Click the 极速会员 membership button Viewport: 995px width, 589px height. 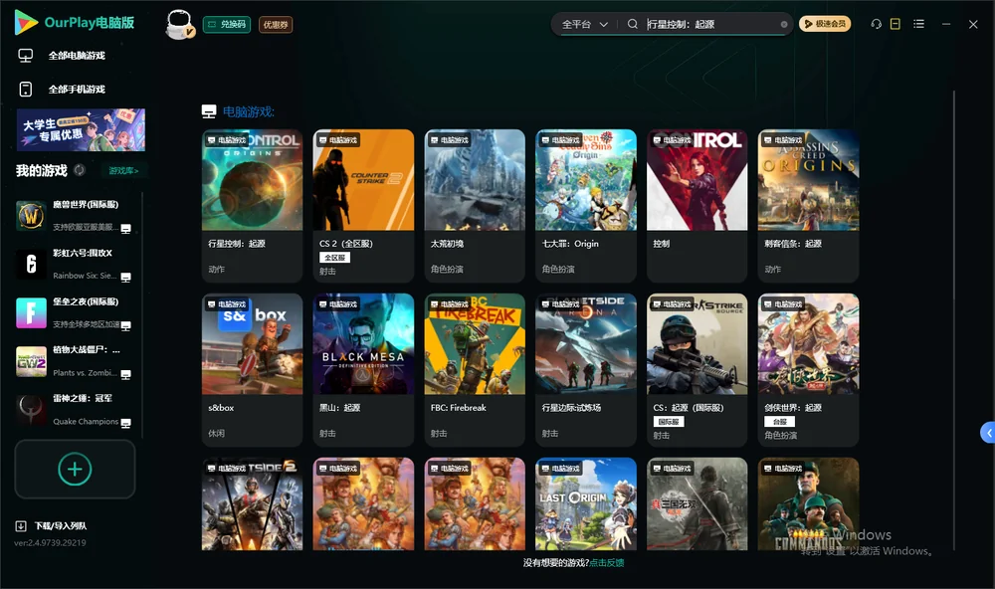(x=825, y=24)
